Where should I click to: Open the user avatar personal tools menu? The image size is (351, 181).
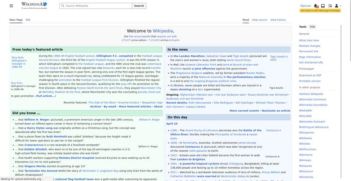tap(337, 6)
